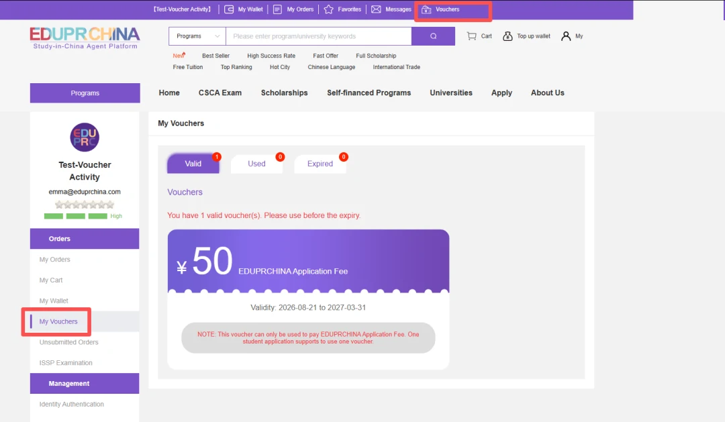This screenshot has width=725, height=422.
Task: Click the search magnifier button
Action: [433, 36]
